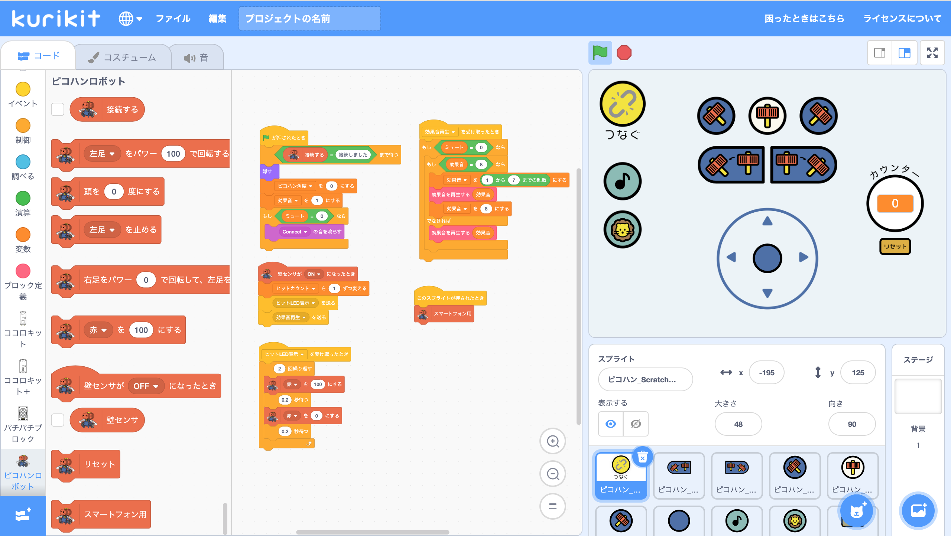Screen dimensions: 951x536
Task: Open the OFF dropdown in 壁センサ block
Action: click(146, 386)
